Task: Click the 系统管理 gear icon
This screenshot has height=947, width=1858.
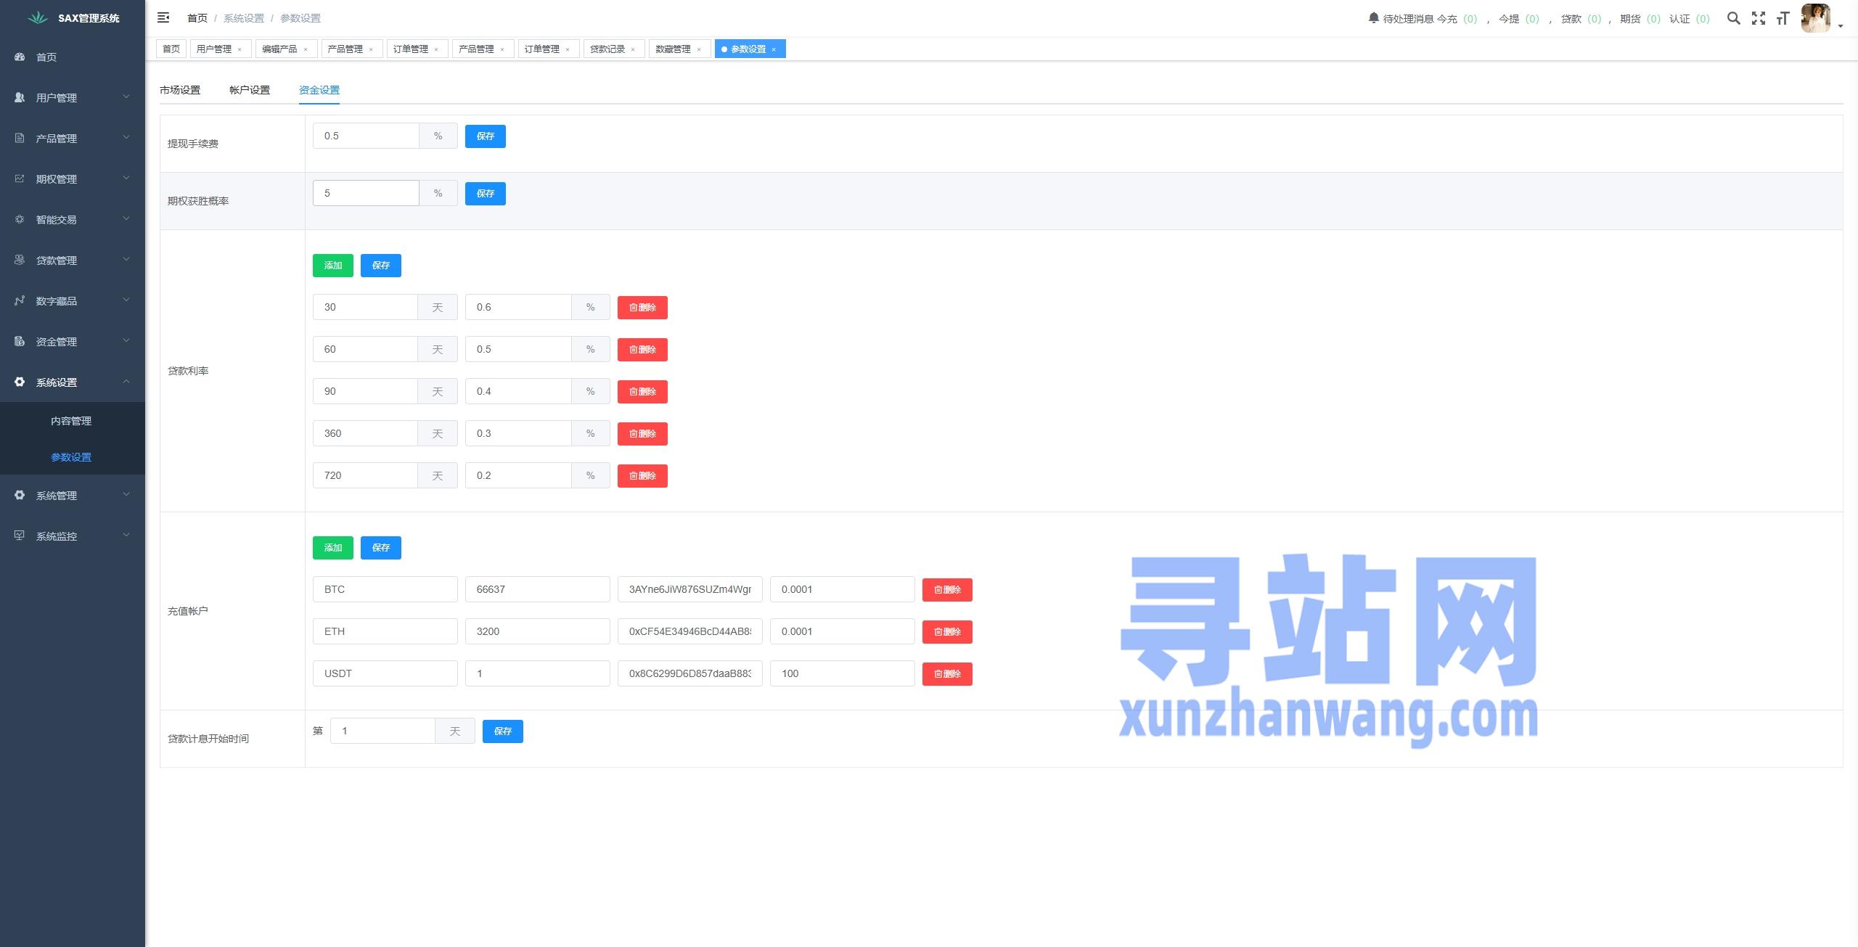Action: pyautogui.click(x=20, y=495)
